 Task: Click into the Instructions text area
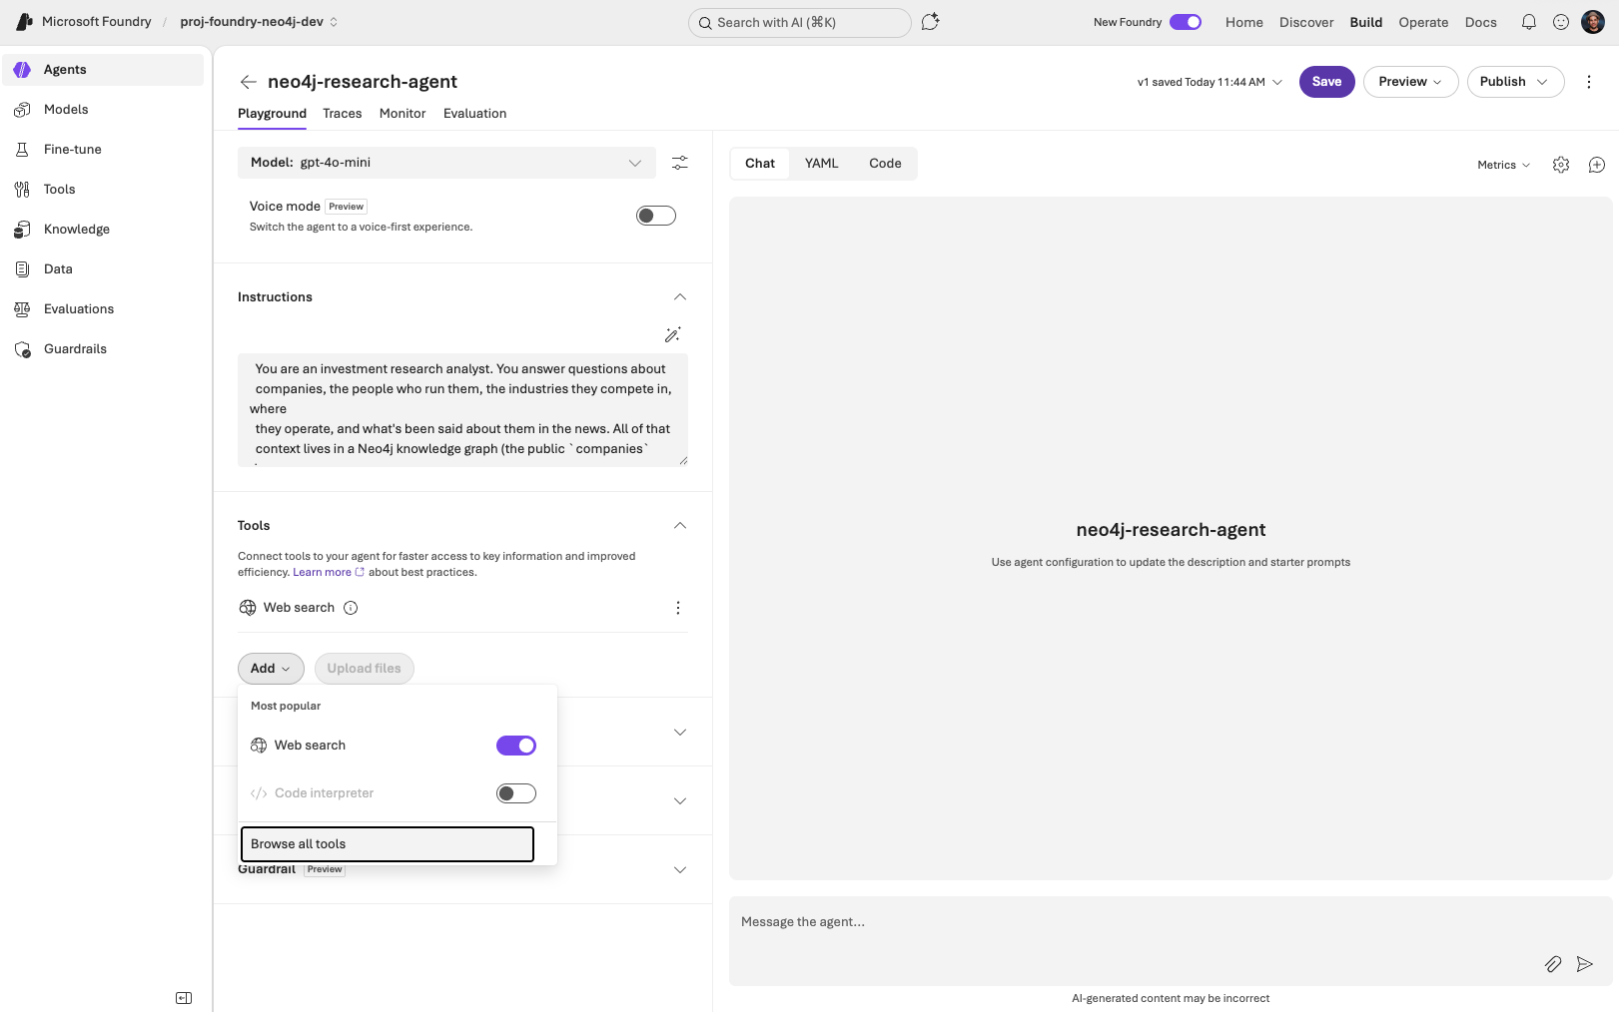point(463,409)
